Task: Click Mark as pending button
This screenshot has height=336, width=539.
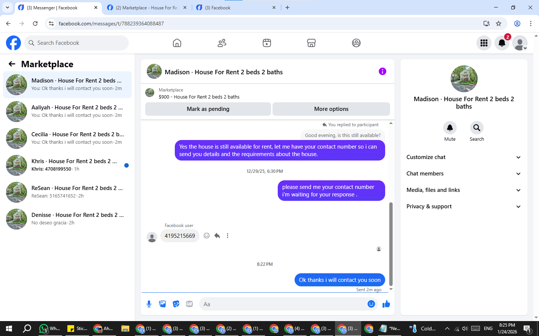Action: [x=208, y=109]
